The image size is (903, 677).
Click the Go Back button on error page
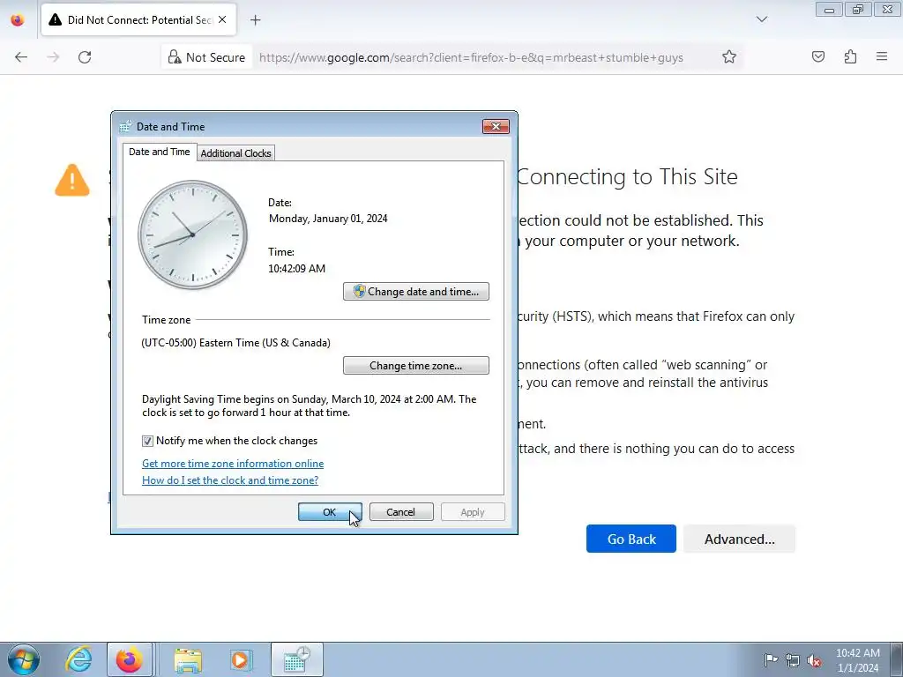(x=631, y=539)
